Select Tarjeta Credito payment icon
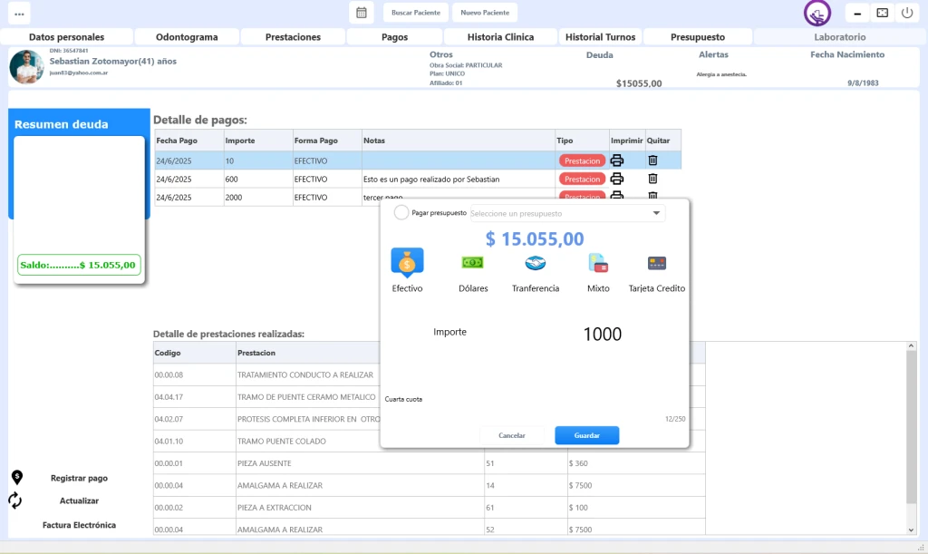 click(x=657, y=263)
